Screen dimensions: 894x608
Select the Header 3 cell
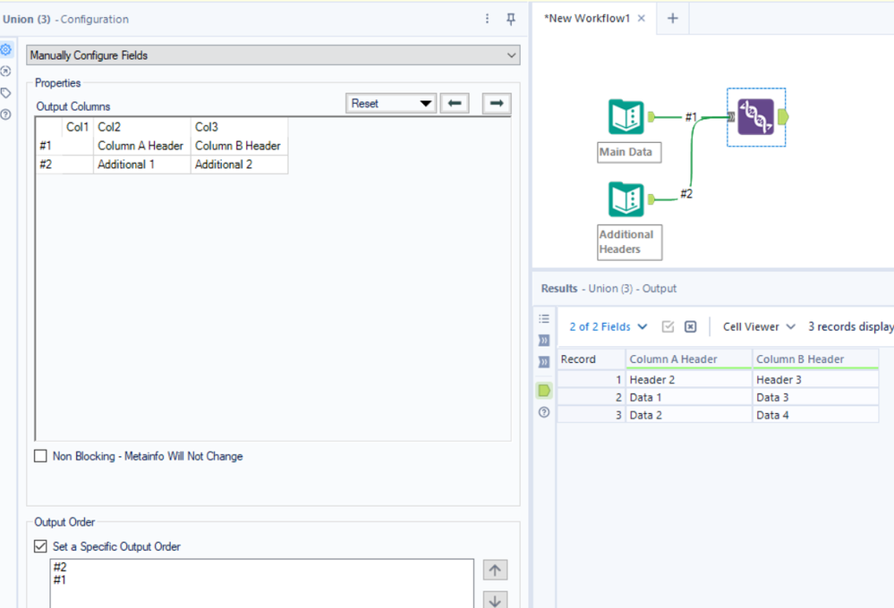click(815, 379)
